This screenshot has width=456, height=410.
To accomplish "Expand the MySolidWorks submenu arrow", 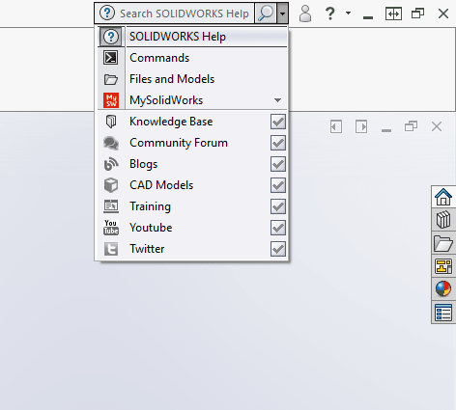I will [x=277, y=100].
